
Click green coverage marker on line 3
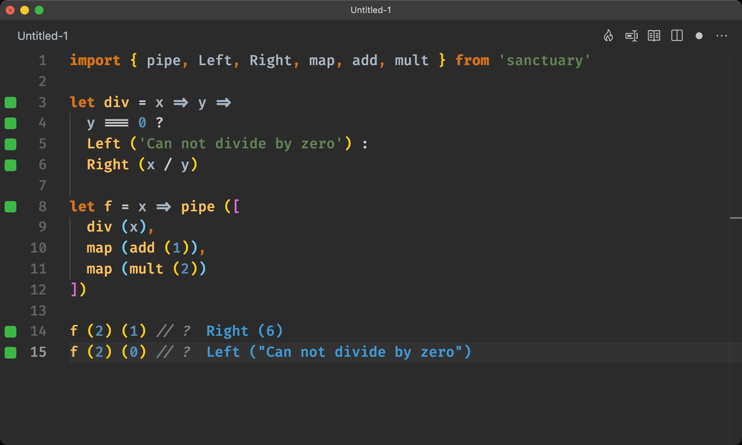pyautogui.click(x=11, y=102)
